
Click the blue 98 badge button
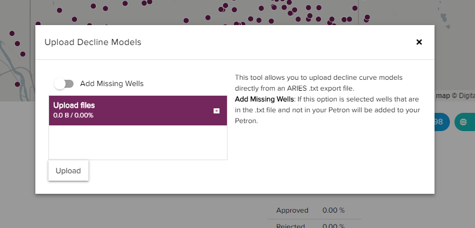tap(441, 122)
